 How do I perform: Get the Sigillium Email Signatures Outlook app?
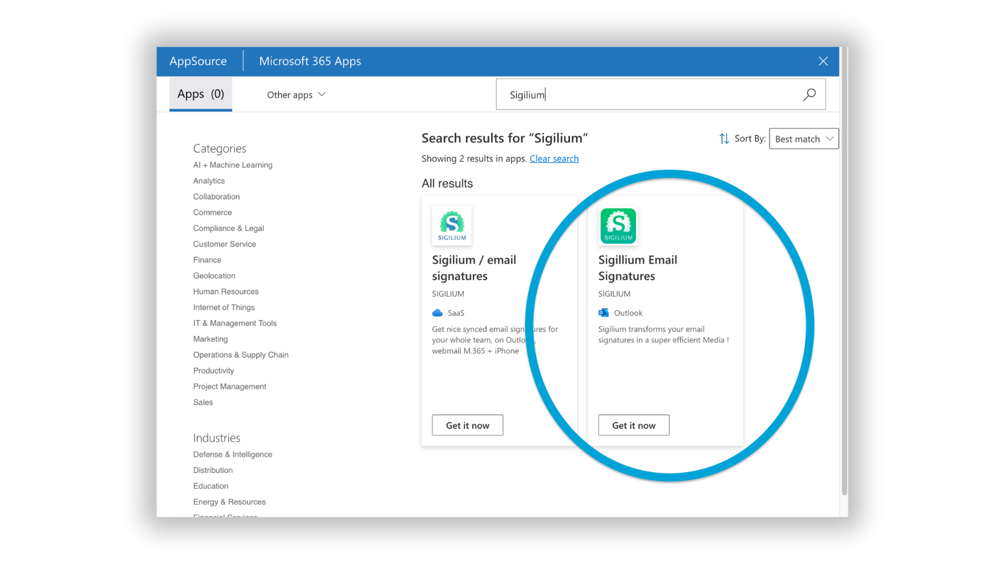tap(634, 425)
